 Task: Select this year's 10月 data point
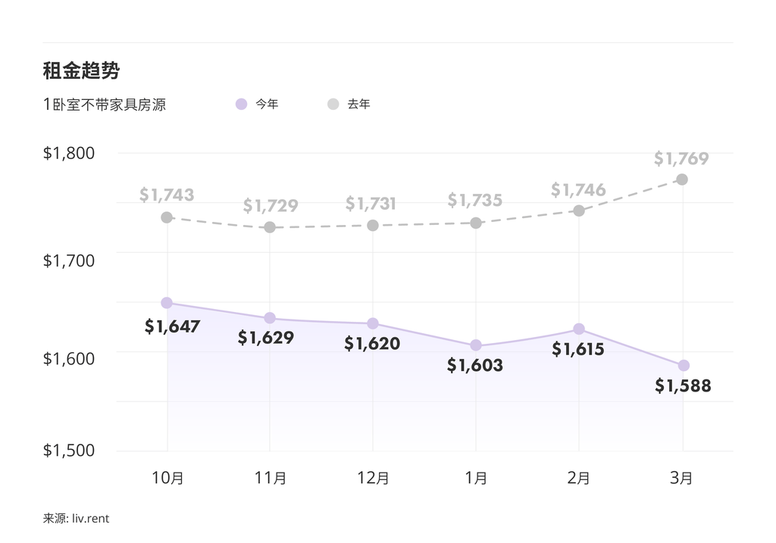(x=167, y=303)
